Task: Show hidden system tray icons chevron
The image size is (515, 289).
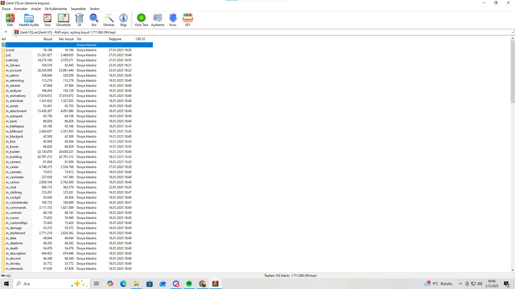Action: pyautogui.click(x=461, y=284)
